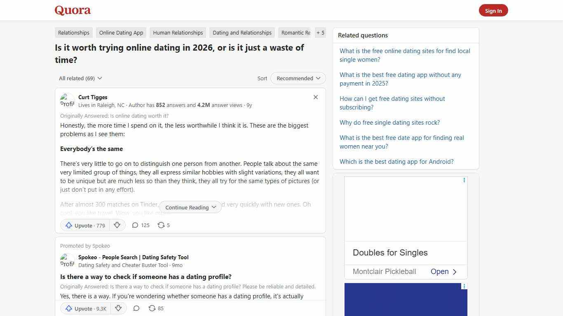Open comments on Curt Tigges' answer

coord(140,225)
